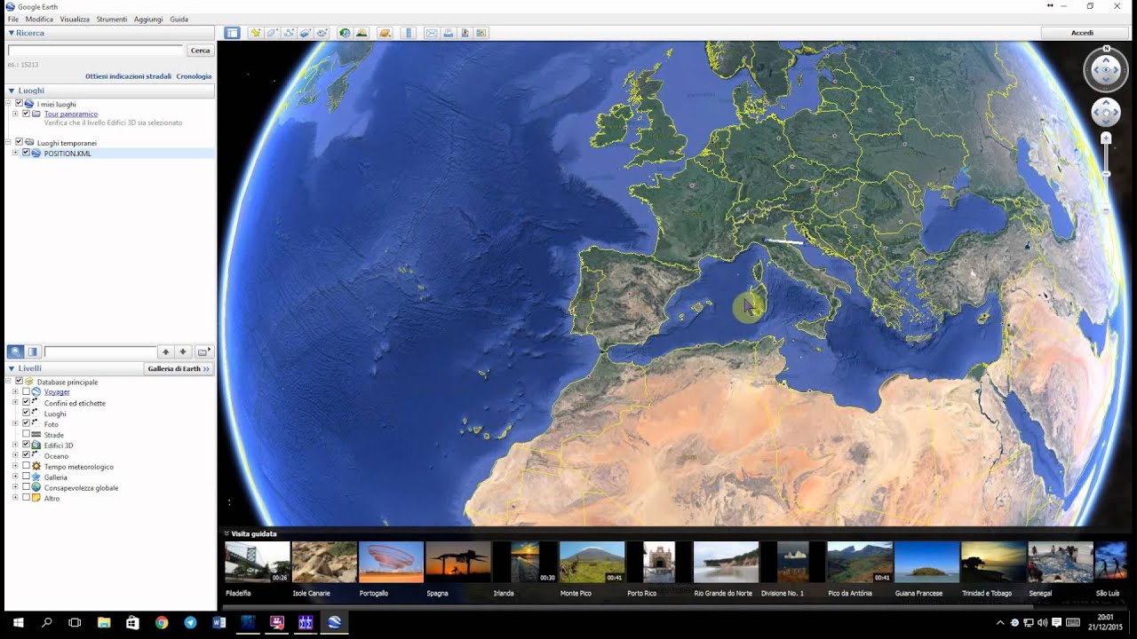Open the Visualizza menu
The height and width of the screenshot is (639, 1137).
click(x=75, y=19)
